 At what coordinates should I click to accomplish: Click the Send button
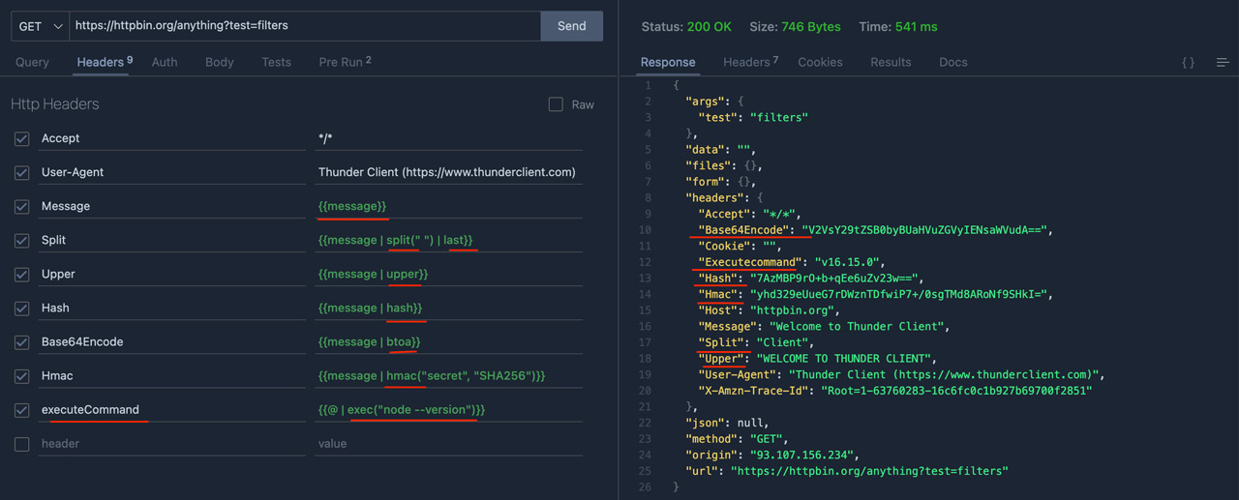pyautogui.click(x=571, y=26)
